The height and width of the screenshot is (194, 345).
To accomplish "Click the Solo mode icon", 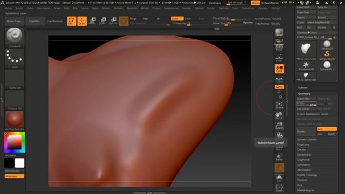I will point(279,178).
